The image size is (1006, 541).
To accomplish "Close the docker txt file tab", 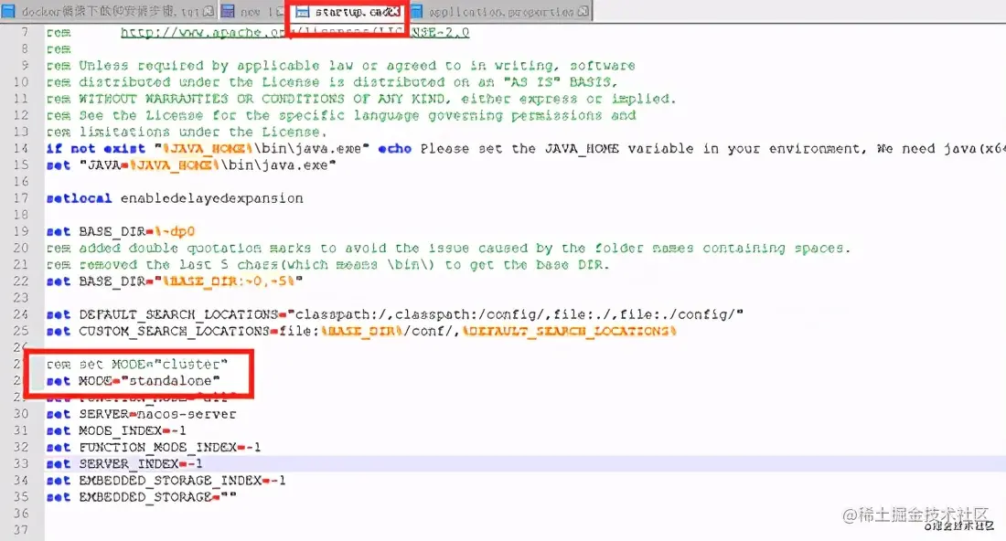I will click(x=208, y=12).
